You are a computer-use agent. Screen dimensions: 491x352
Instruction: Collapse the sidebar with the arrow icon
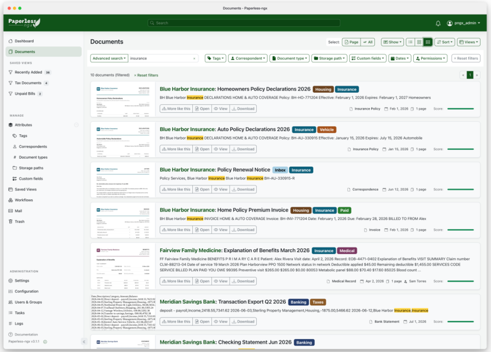(x=84, y=342)
